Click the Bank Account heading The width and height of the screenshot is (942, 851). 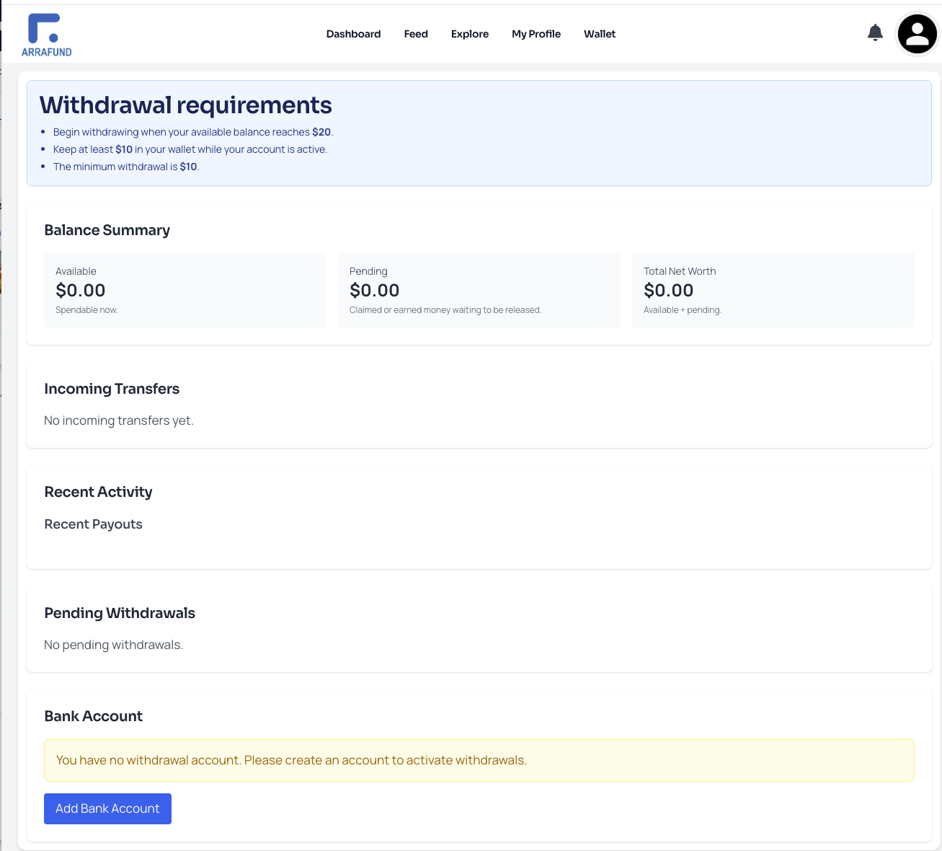tap(94, 716)
